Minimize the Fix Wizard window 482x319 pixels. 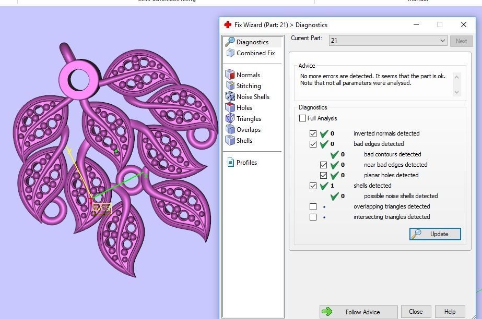coord(416,25)
